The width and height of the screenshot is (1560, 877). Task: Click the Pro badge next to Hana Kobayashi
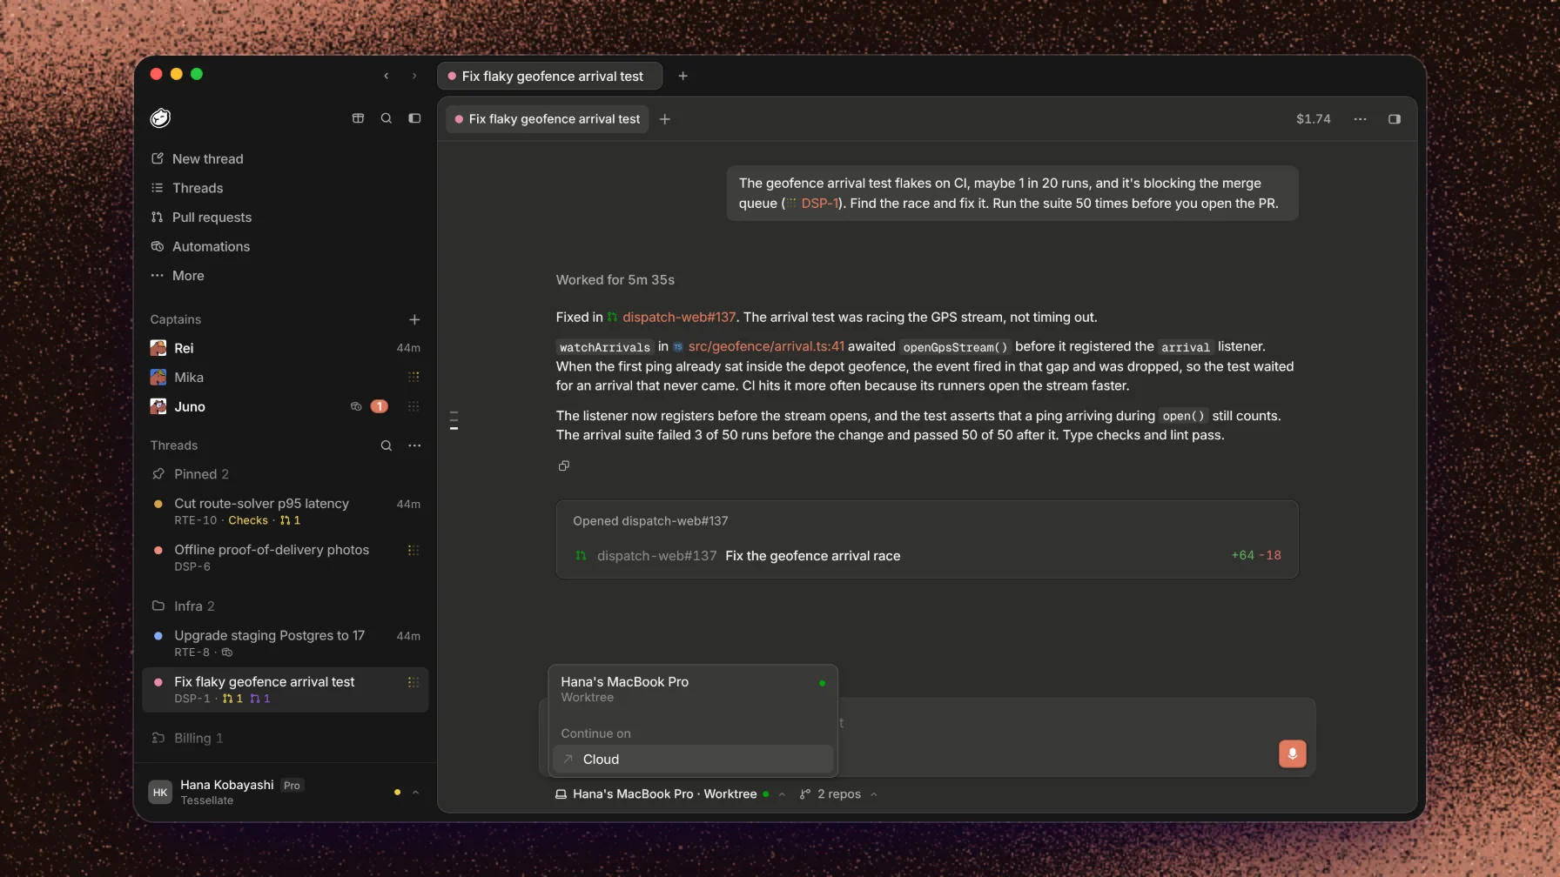point(292,786)
